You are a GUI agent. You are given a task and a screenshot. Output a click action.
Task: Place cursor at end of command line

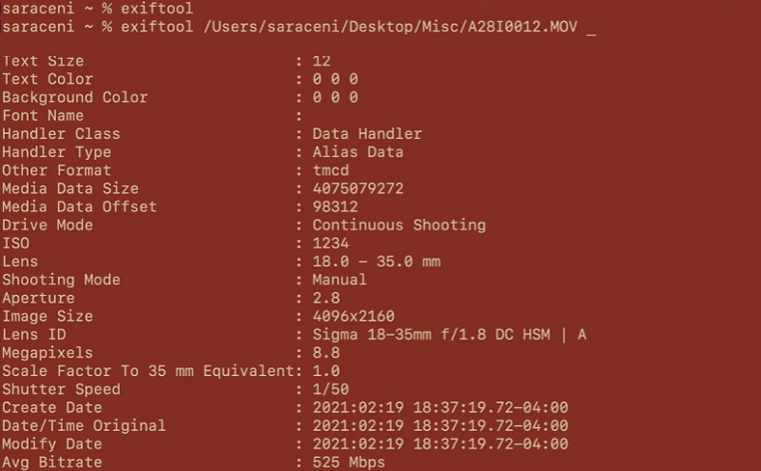click(592, 27)
